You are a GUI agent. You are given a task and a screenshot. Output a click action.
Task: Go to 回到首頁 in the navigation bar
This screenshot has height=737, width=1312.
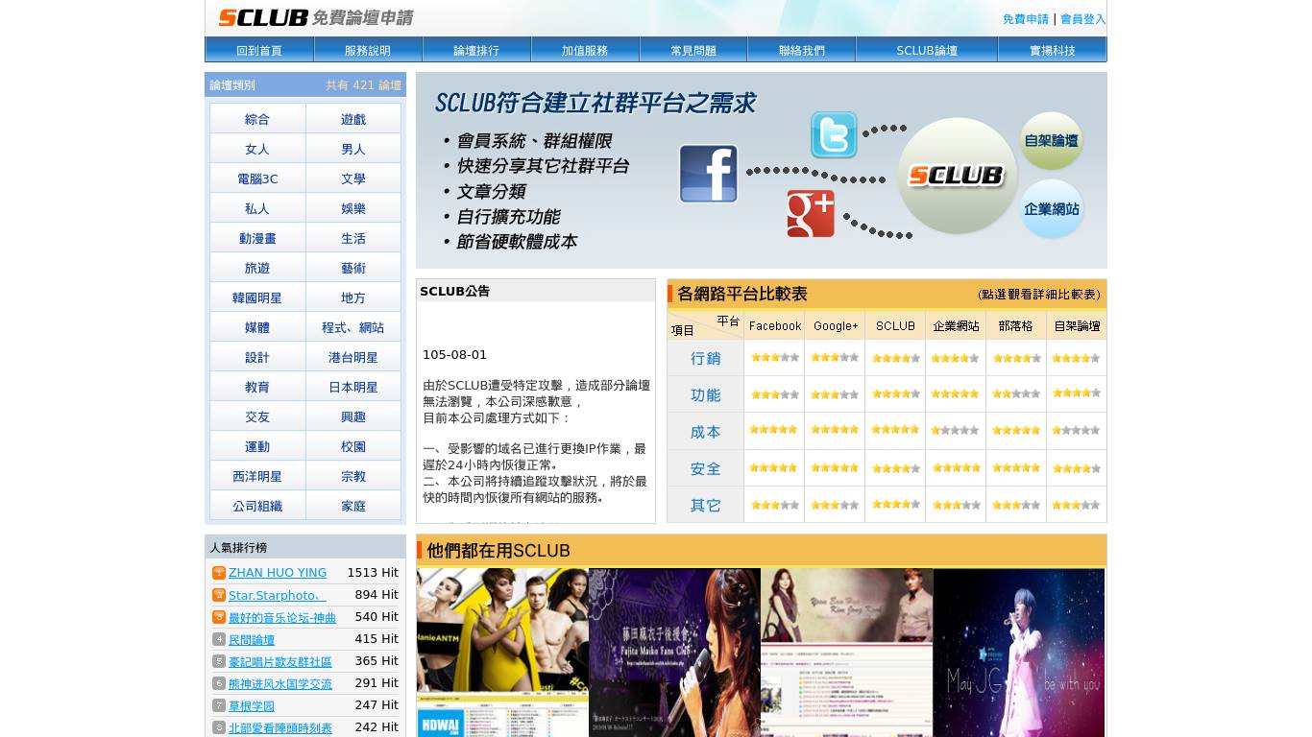pyautogui.click(x=259, y=50)
